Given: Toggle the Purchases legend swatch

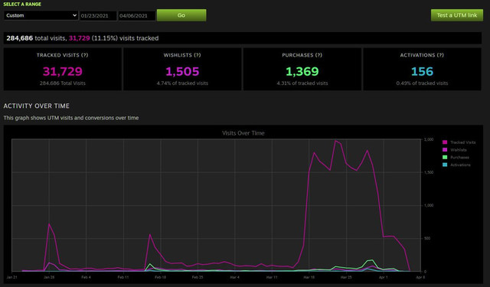Looking at the screenshot, I should click(445, 158).
